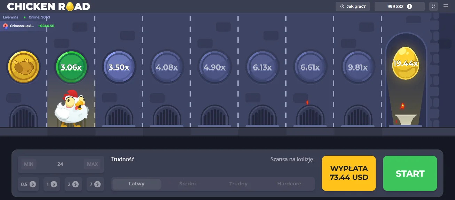Select Łatwy difficulty
This screenshot has height=200, width=455.
tap(136, 184)
